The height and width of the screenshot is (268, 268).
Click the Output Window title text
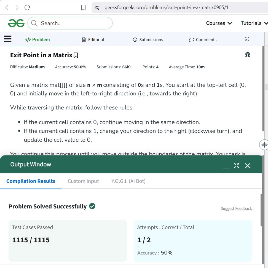tap(31, 164)
